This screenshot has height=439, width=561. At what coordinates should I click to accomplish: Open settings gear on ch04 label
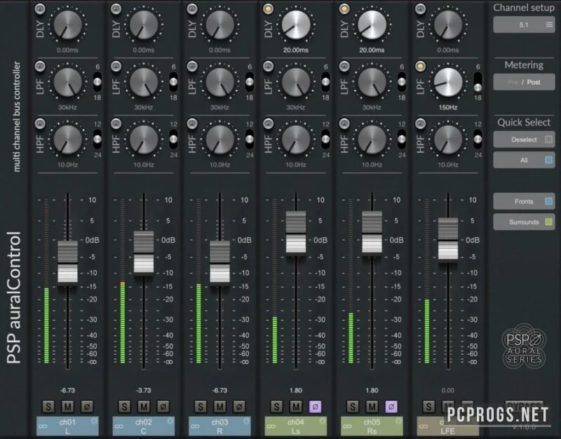tap(323, 421)
